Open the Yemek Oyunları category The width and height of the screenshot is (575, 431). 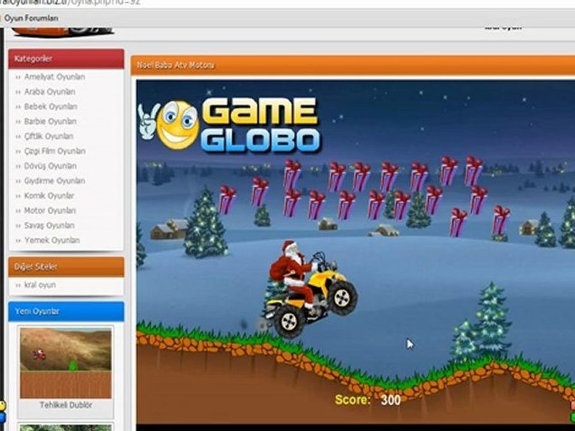point(52,241)
